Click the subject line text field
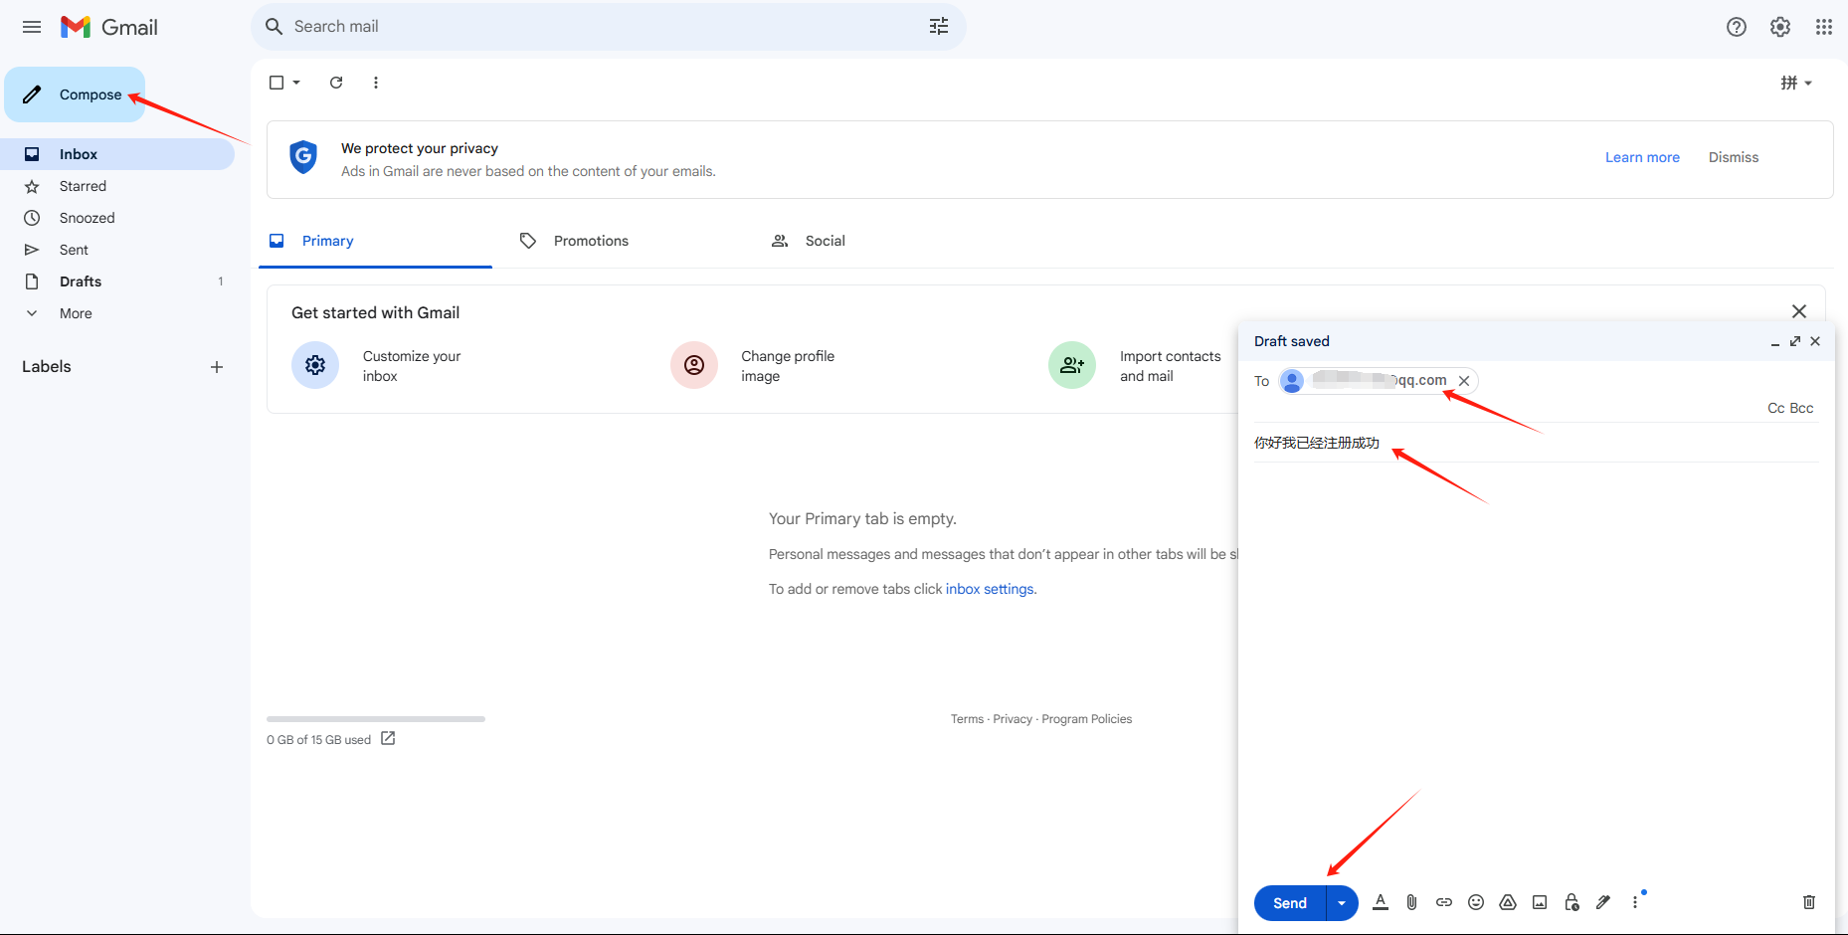 click(1536, 443)
